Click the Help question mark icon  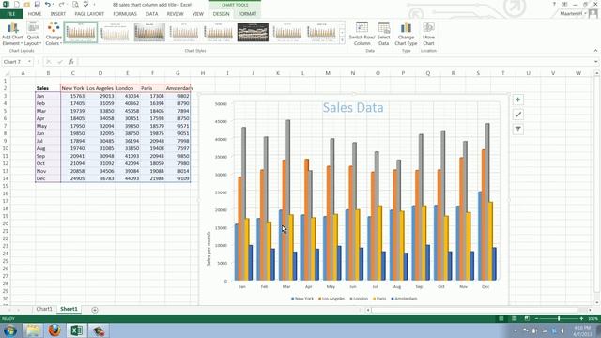click(x=554, y=4)
